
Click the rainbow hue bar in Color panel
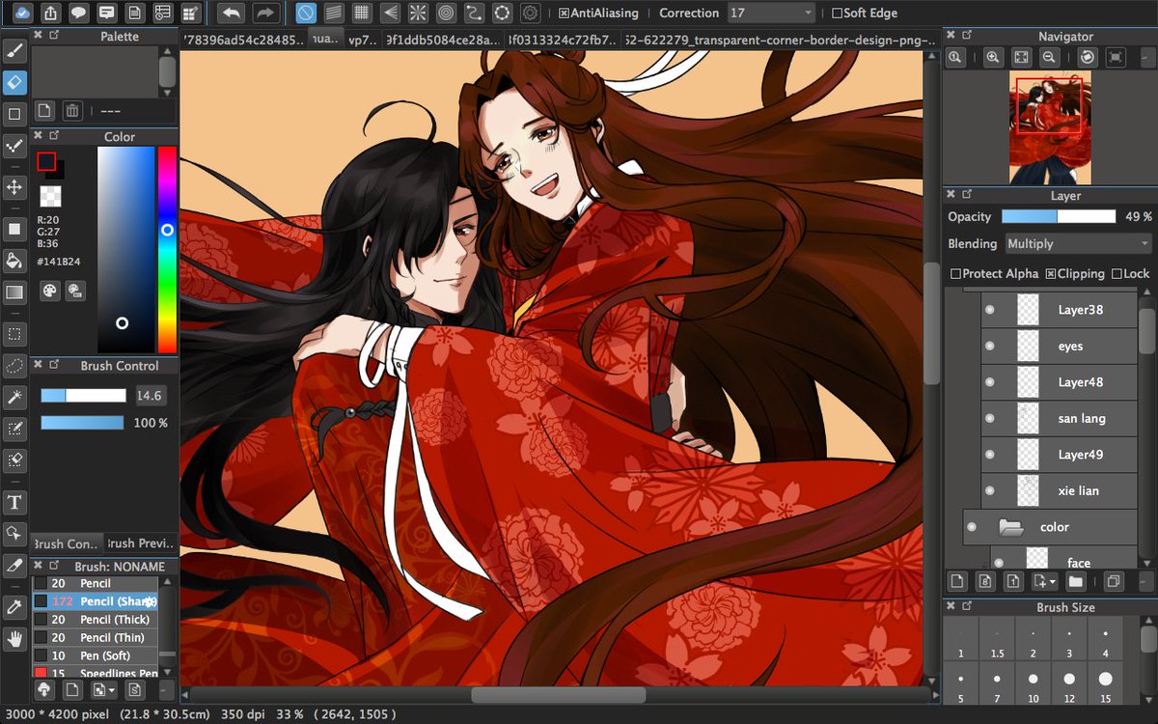167,249
